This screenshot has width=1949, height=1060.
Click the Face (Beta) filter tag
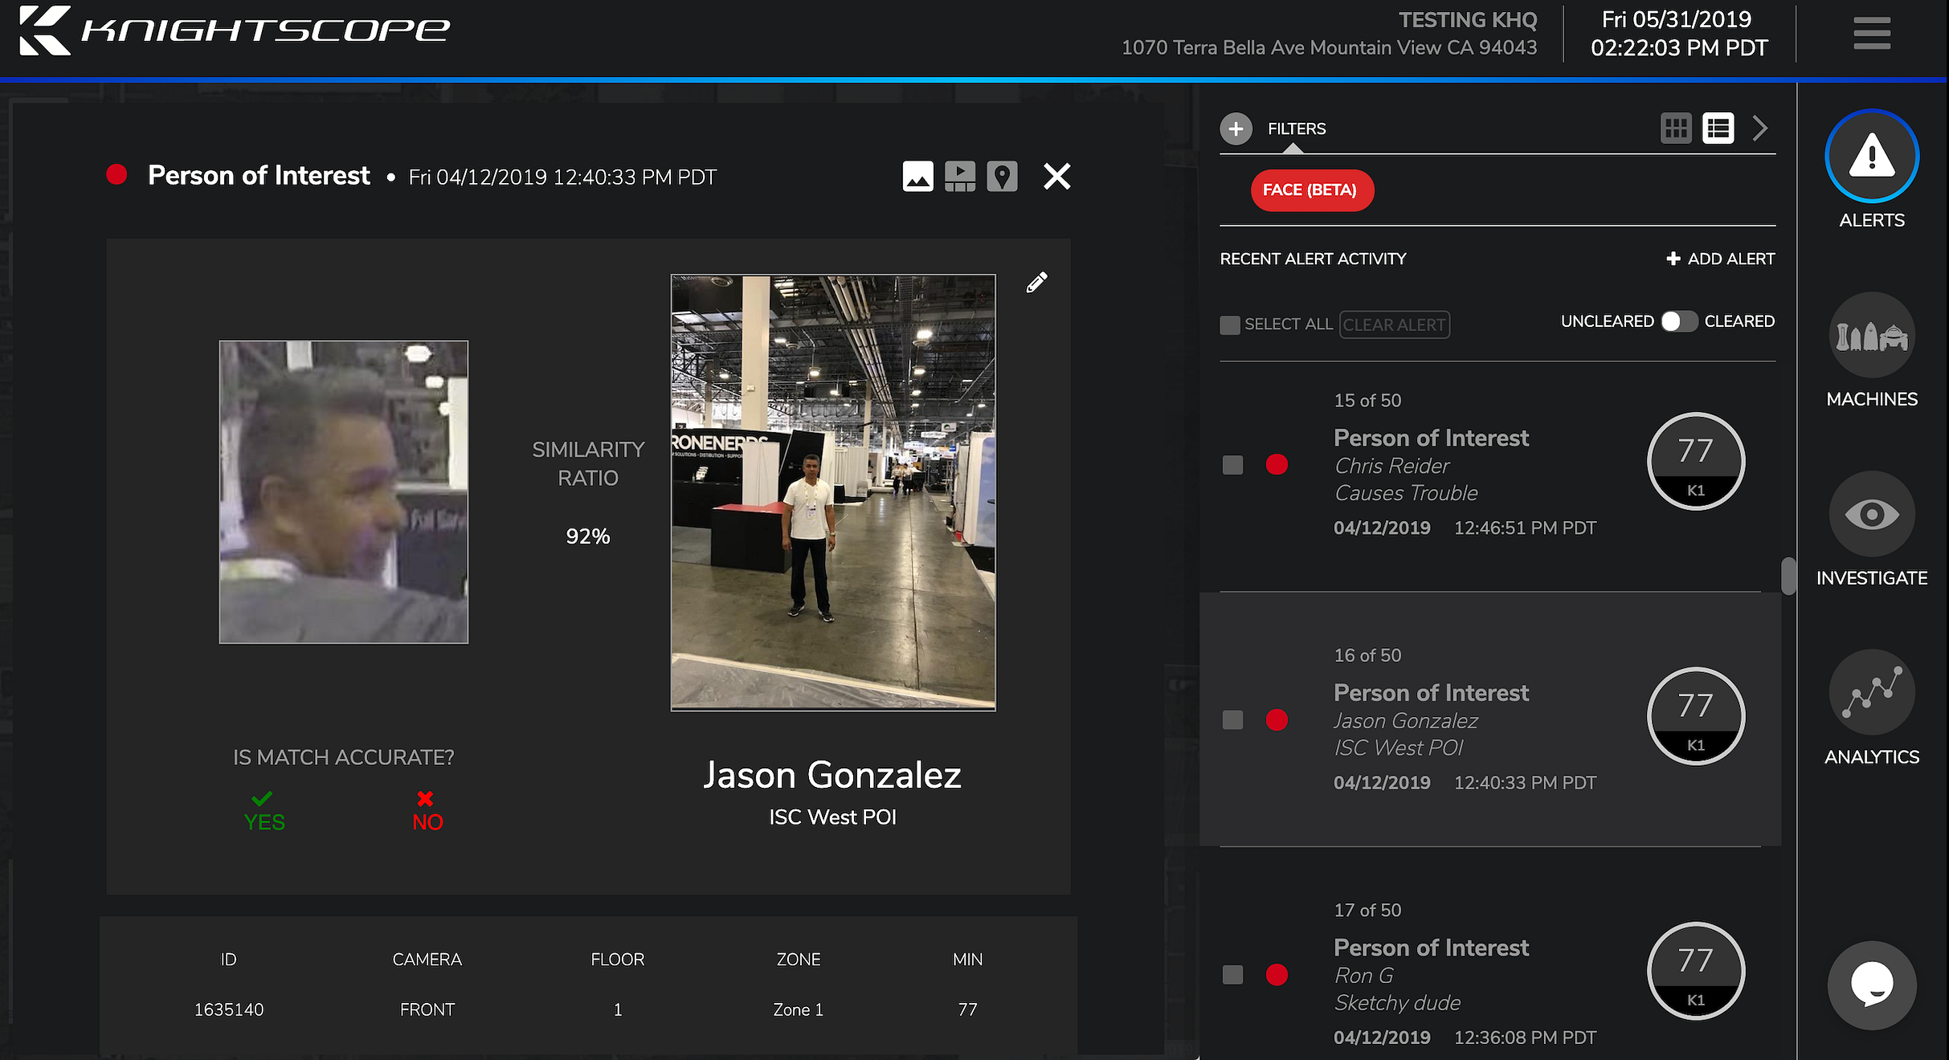1311,190
